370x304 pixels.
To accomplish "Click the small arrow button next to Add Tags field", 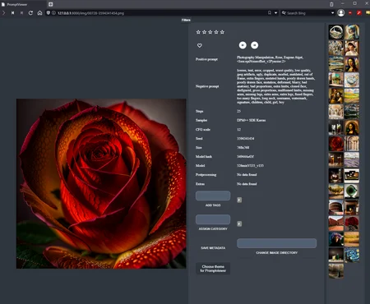I will pyautogui.click(x=239, y=200).
